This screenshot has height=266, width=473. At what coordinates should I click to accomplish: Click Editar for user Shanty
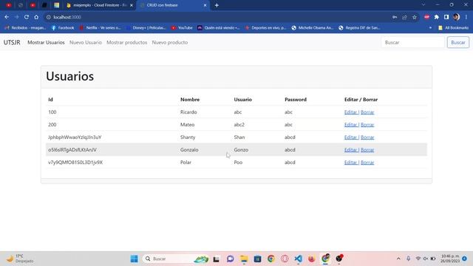(x=351, y=137)
